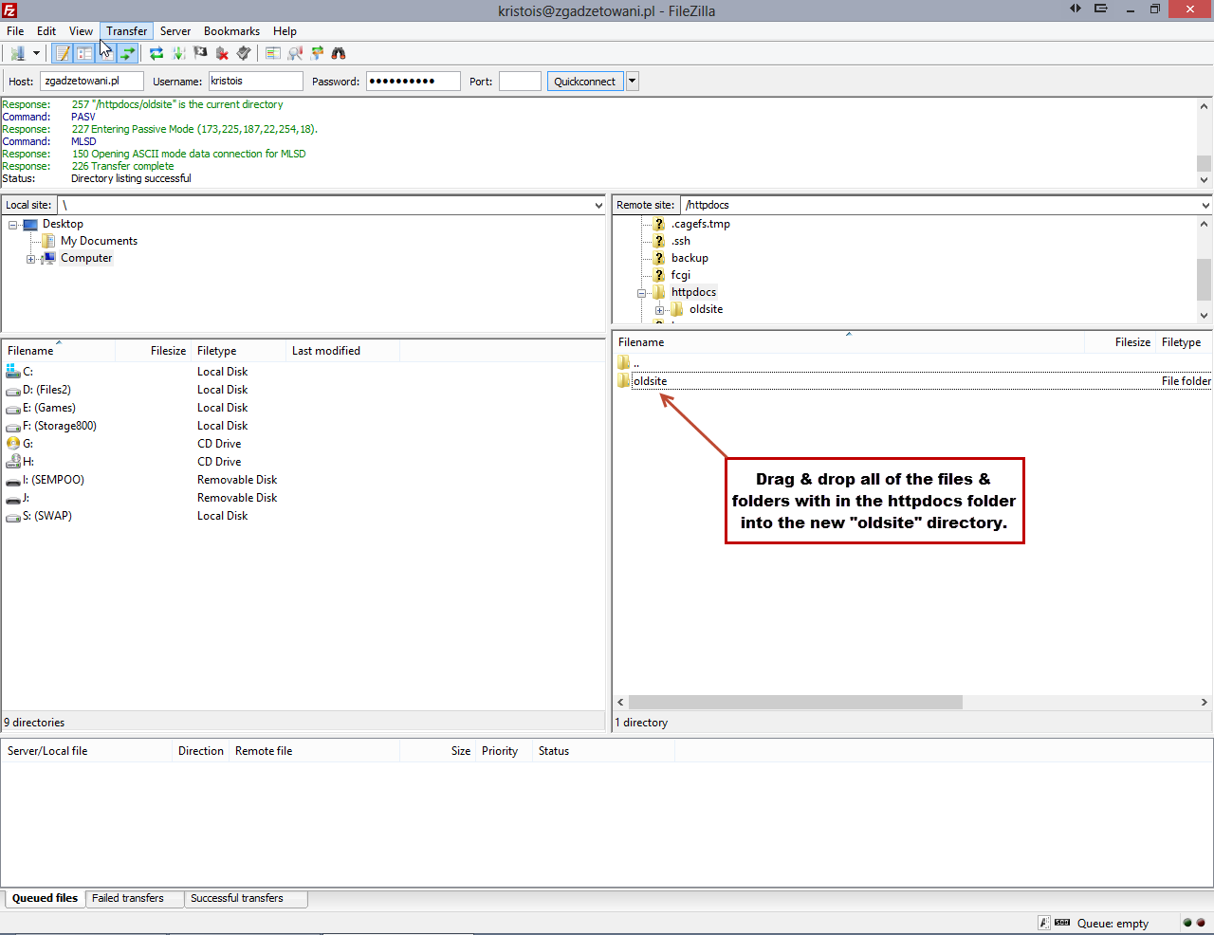Select .cagefs.tmp in the remote tree
The height and width of the screenshot is (935, 1214).
tap(700, 224)
